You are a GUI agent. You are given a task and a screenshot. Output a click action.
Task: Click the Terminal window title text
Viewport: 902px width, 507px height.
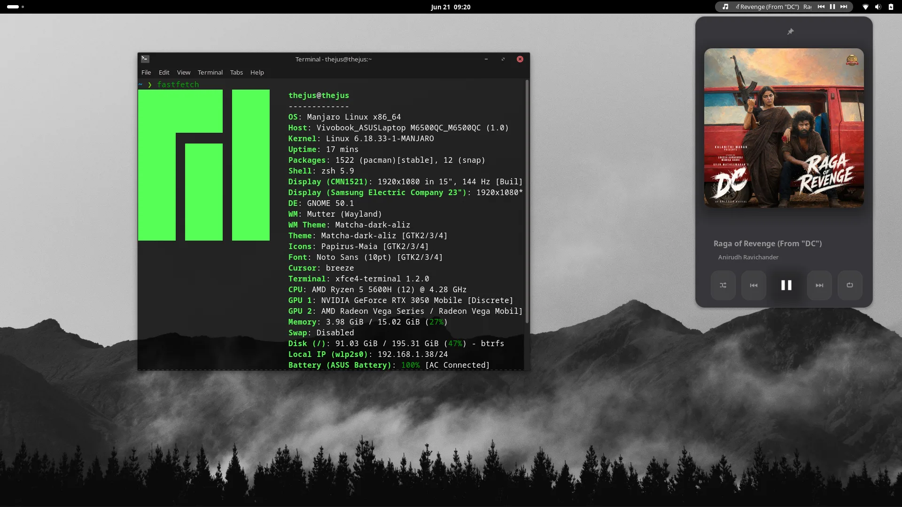(334, 59)
